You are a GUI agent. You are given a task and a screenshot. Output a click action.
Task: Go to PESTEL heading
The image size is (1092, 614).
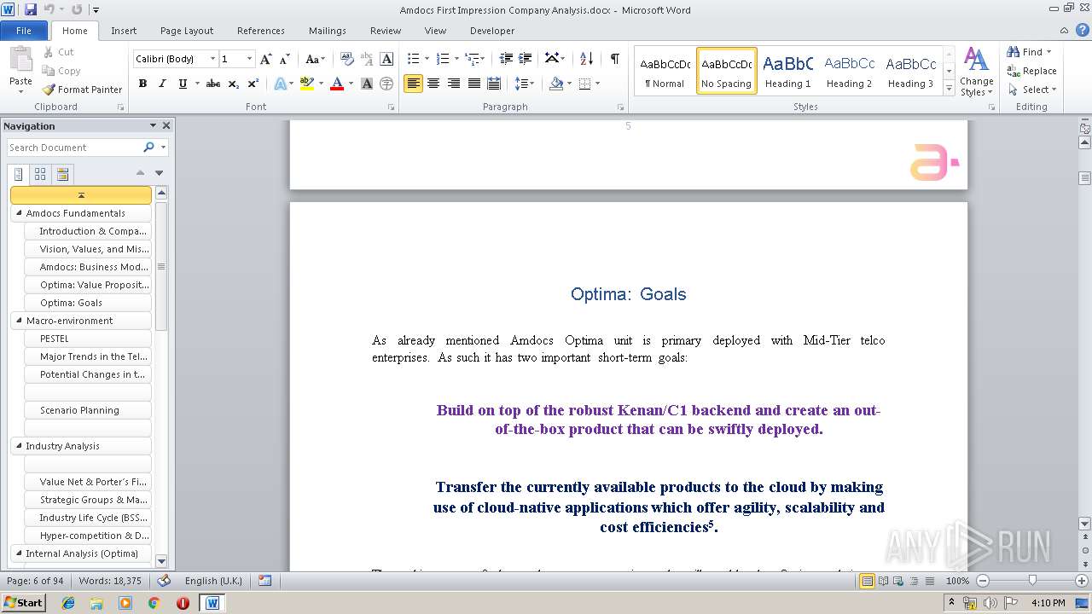(x=88, y=339)
